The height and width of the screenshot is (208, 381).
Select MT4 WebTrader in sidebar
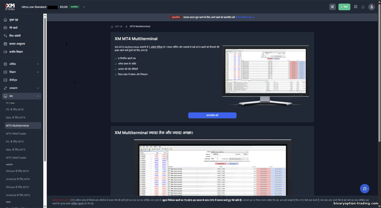tap(16, 134)
